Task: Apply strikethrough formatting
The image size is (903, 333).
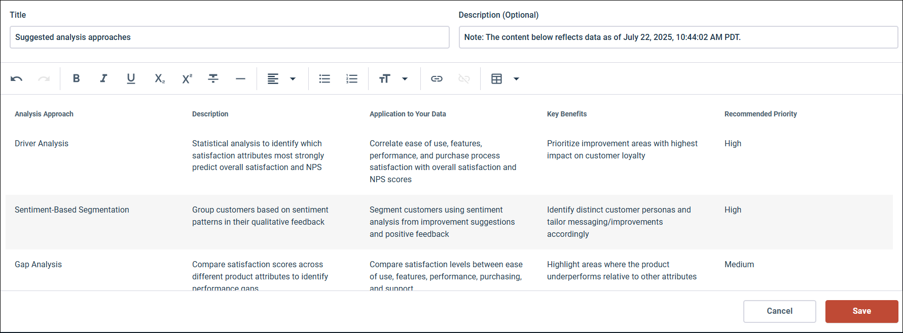Action: coord(213,78)
